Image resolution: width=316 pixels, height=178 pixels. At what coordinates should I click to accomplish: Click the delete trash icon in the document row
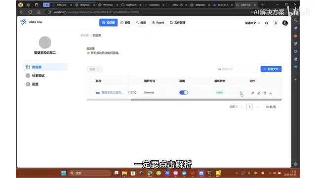click(x=265, y=93)
